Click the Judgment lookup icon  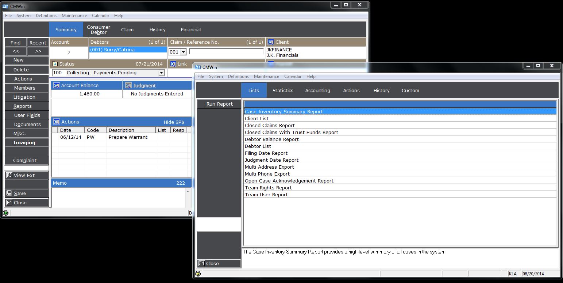[128, 86]
